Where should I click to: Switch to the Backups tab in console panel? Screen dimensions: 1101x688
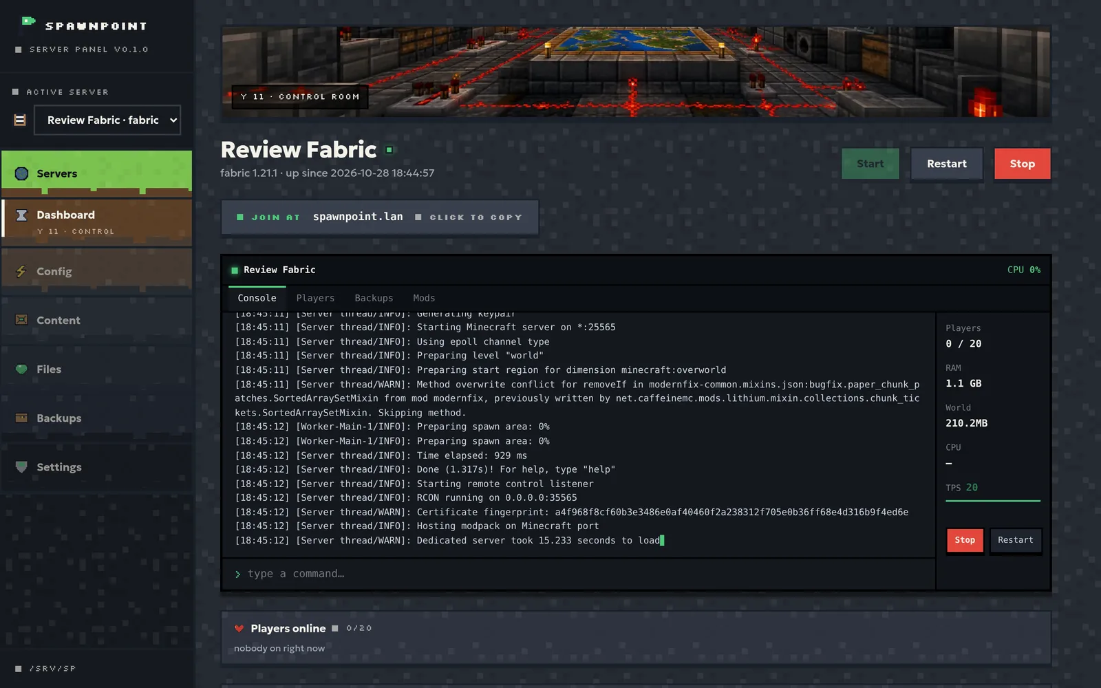[374, 298]
